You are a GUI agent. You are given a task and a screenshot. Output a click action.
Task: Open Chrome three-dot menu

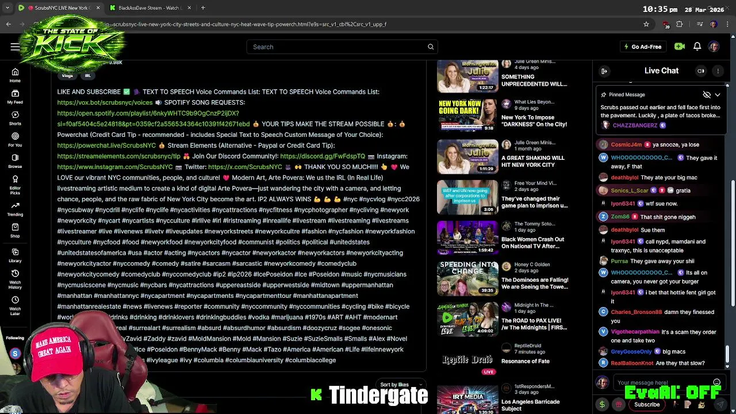tap(727, 24)
